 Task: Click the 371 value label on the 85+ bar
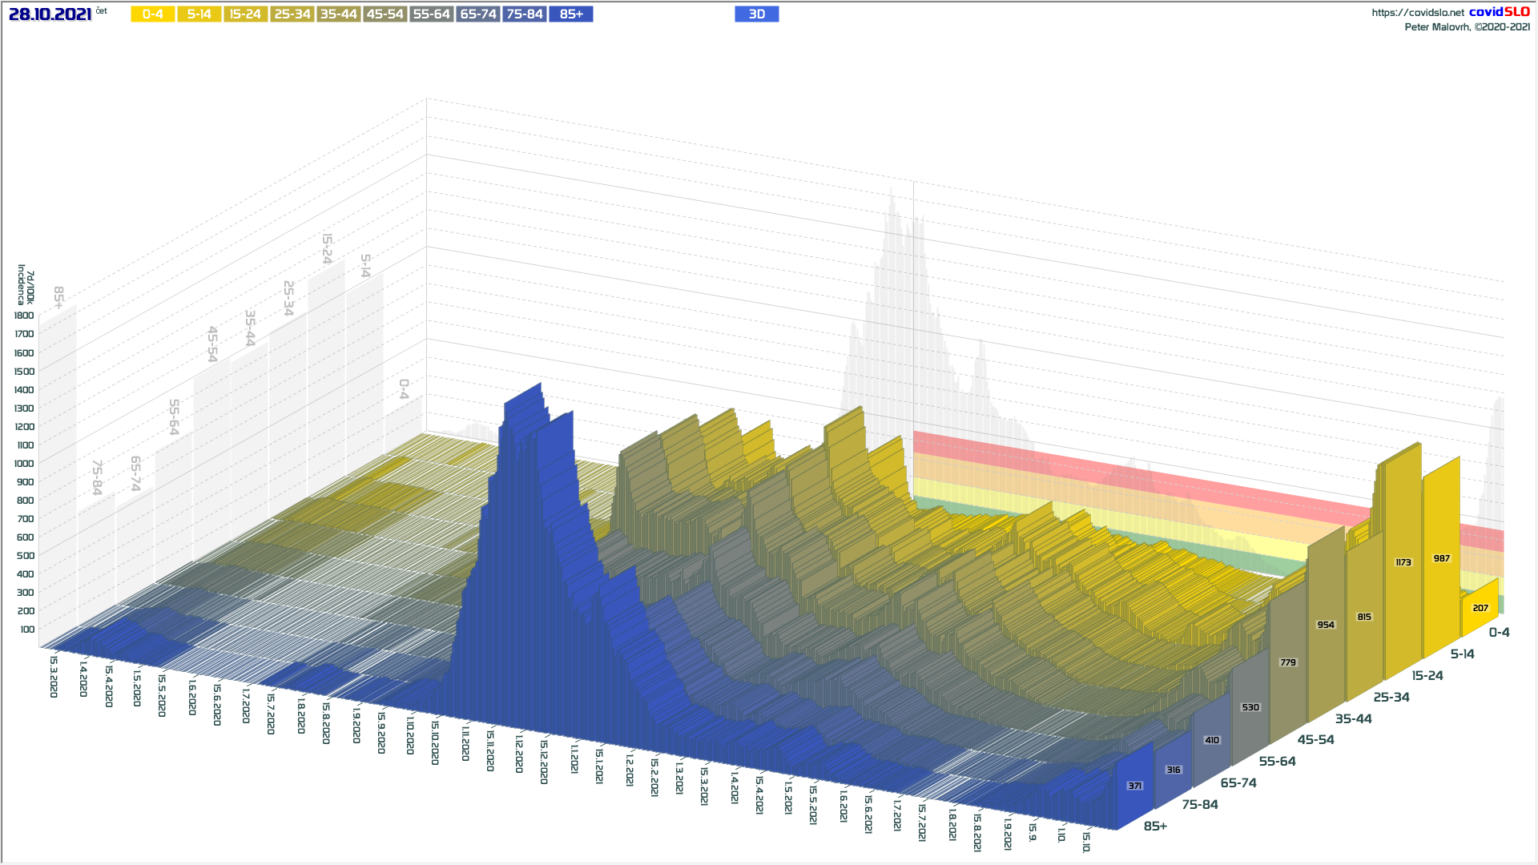pyautogui.click(x=1135, y=786)
